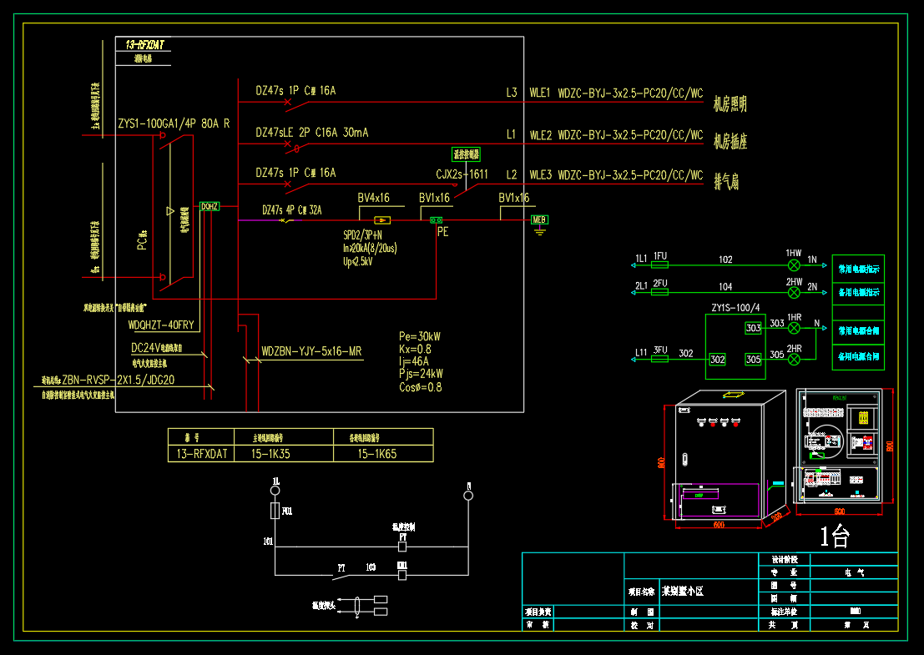Select project name 某别墅小区 in title block

coord(683,591)
